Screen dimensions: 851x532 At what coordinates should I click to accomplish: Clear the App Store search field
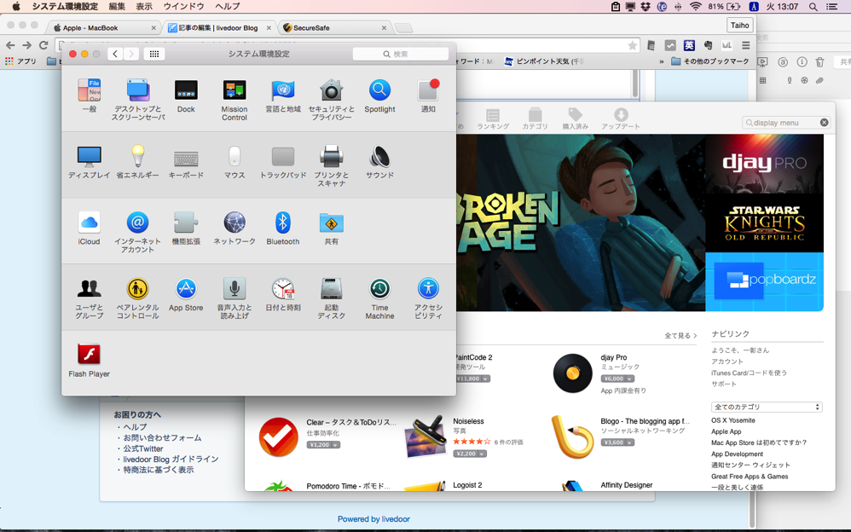tap(824, 123)
